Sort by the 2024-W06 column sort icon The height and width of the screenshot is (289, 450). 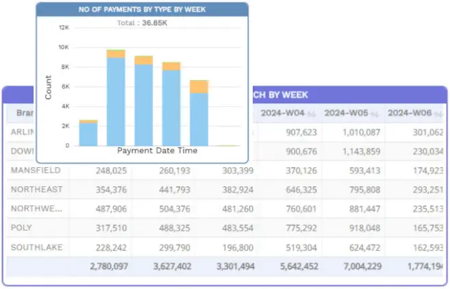point(438,113)
